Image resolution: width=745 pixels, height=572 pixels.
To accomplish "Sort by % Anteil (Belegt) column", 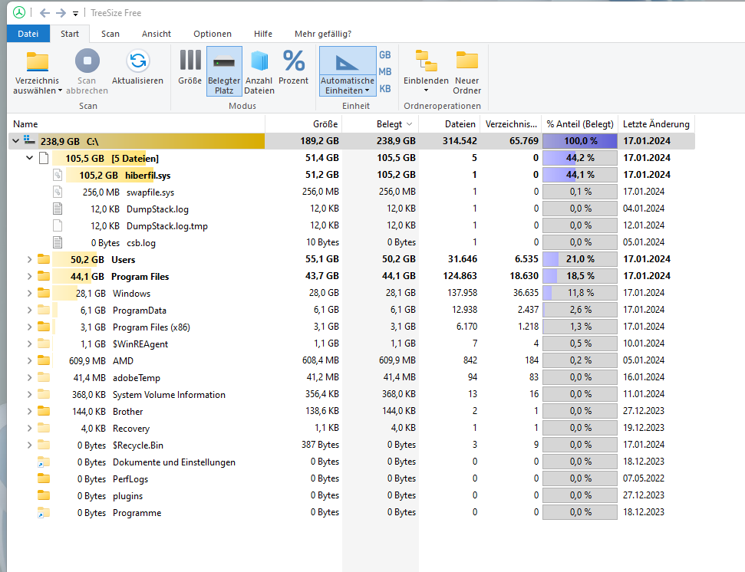I will tap(579, 124).
